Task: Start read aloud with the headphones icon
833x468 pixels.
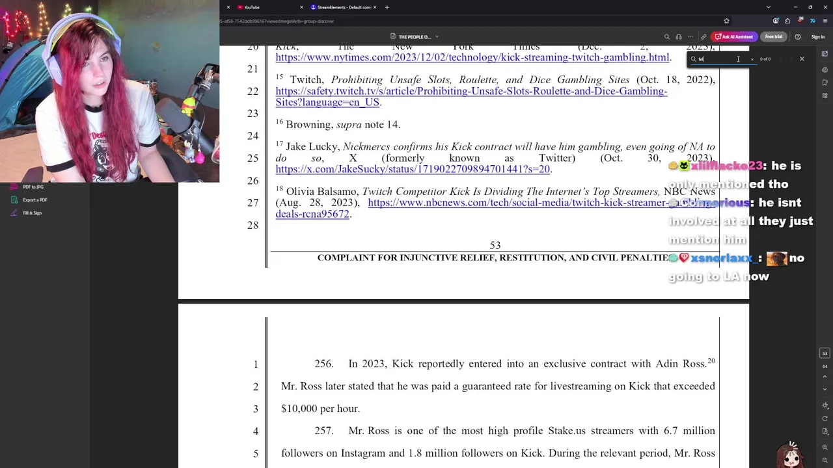Action: (679, 37)
